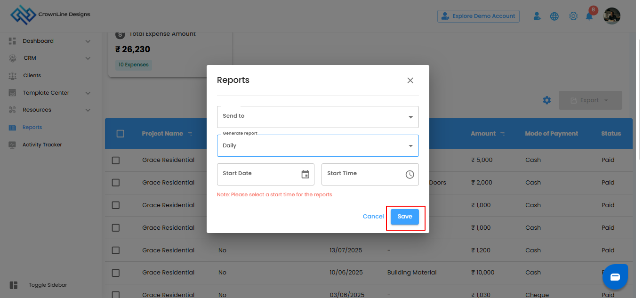643x298 pixels.
Task: Open the Send to dropdown
Action: pyautogui.click(x=318, y=117)
